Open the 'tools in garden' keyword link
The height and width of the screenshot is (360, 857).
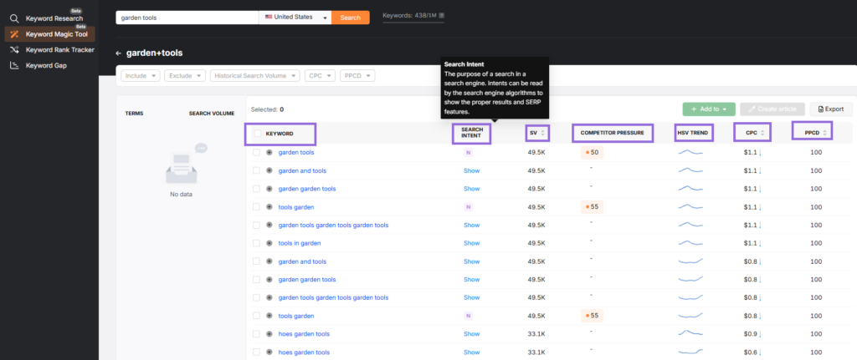300,243
